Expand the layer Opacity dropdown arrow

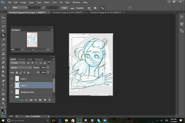click(48, 68)
